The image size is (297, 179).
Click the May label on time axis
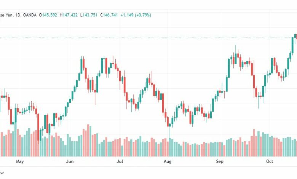click(20, 161)
